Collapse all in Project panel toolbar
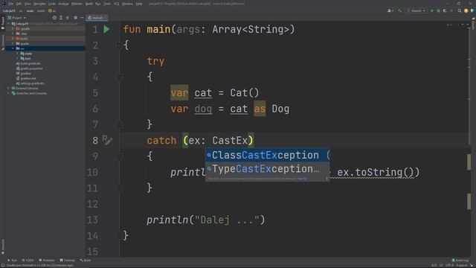This screenshot has width=476, height=268. (61, 18)
